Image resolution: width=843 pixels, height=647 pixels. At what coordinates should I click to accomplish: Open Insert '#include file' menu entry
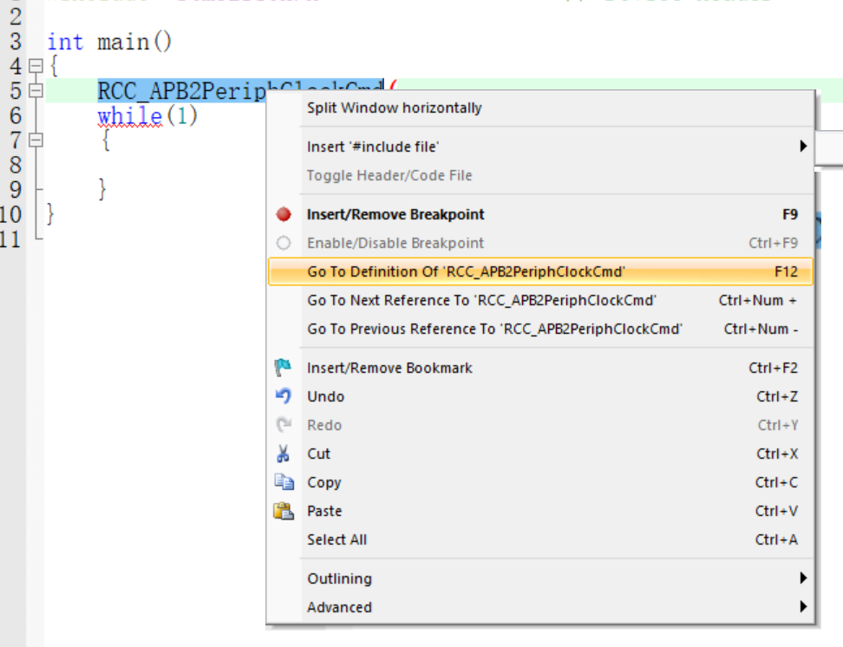[541, 147]
